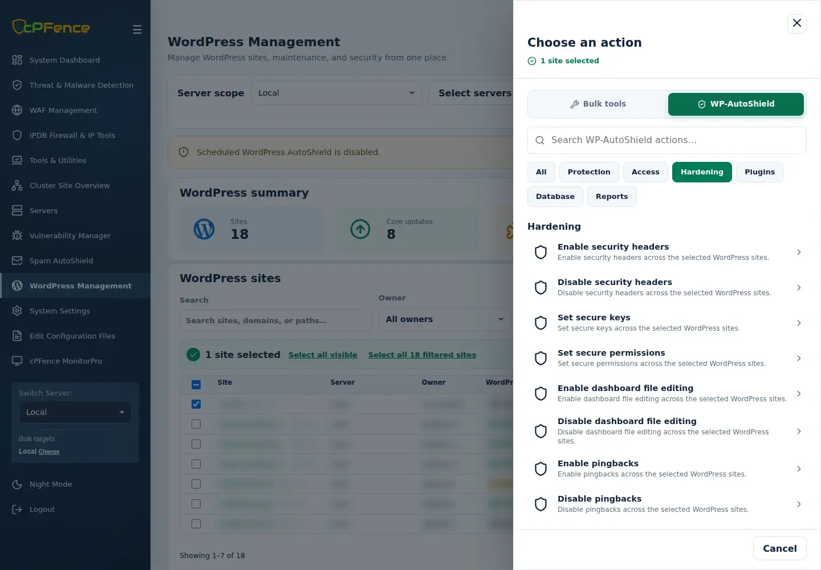
Task: Check the third site row checkbox
Action: click(x=196, y=444)
